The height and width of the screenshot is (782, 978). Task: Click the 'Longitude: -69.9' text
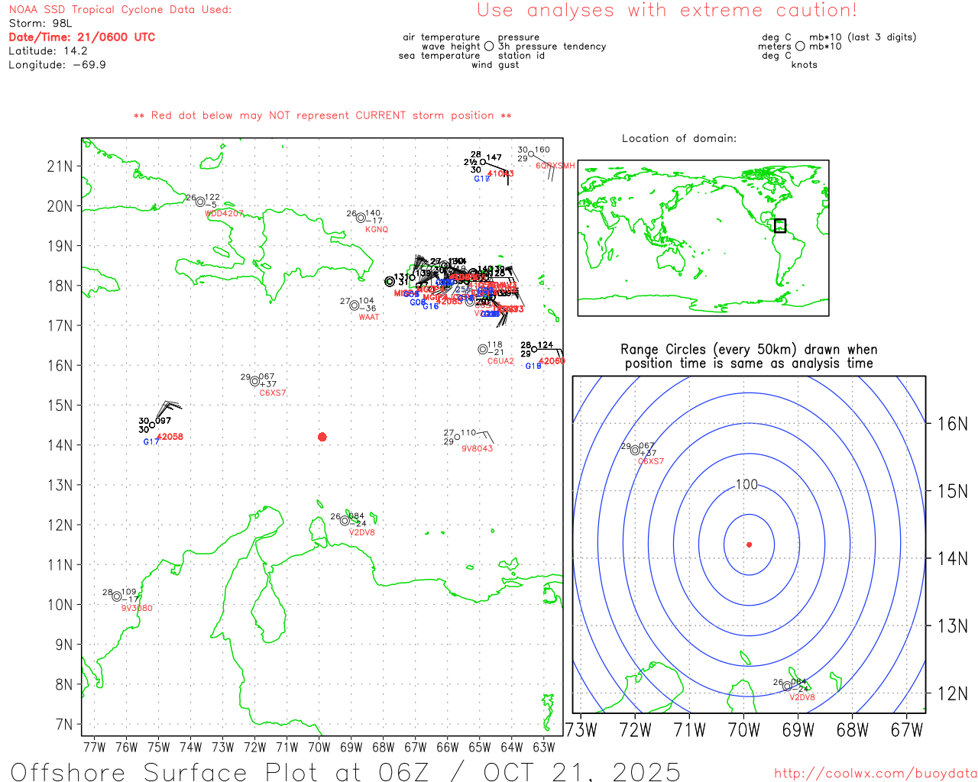57,64
